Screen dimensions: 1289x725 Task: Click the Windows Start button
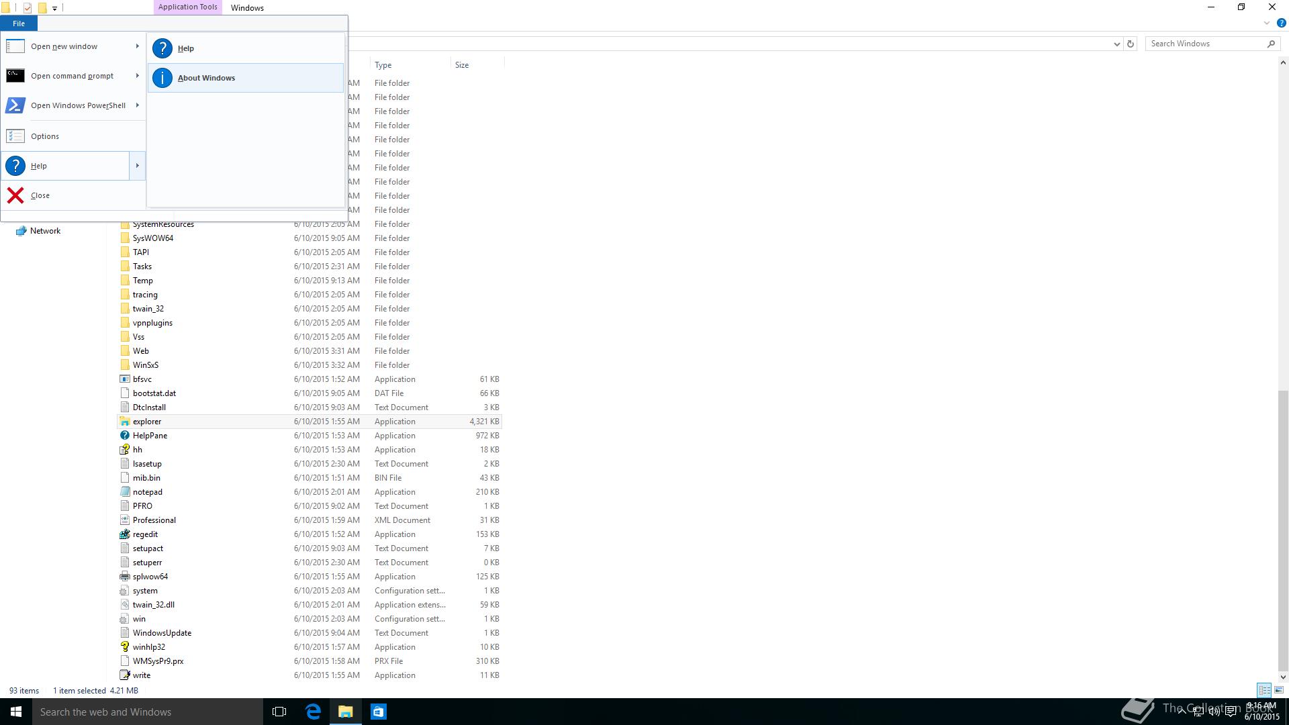16,712
